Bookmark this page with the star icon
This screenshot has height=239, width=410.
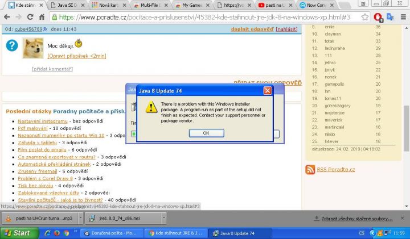pos(365,17)
